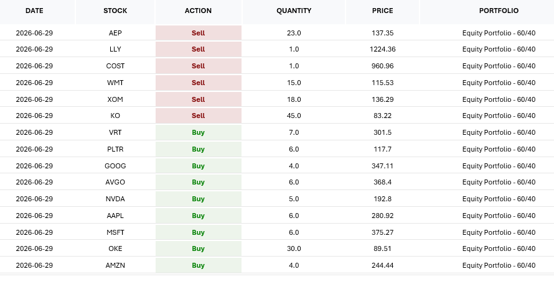The height and width of the screenshot is (287, 554).
Task: Click the Buy action in AVGO row
Action: pyautogui.click(x=198, y=182)
